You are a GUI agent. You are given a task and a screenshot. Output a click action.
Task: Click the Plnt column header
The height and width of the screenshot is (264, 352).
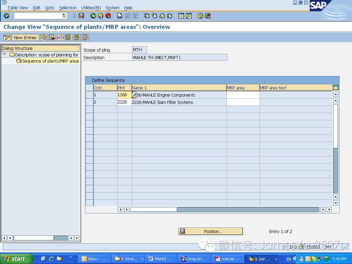pyautogui.click(x=124, y=88)
